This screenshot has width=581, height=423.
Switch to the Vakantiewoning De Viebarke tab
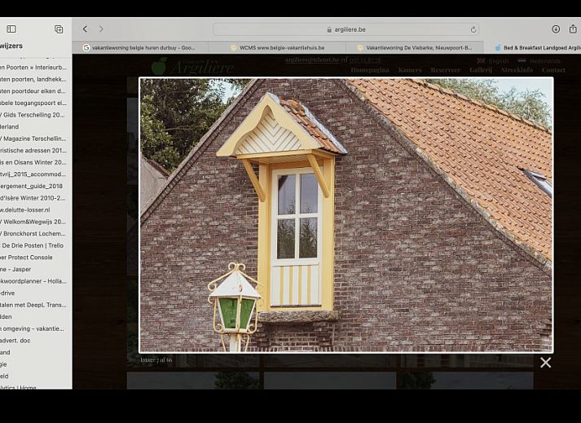coord(417,48)
